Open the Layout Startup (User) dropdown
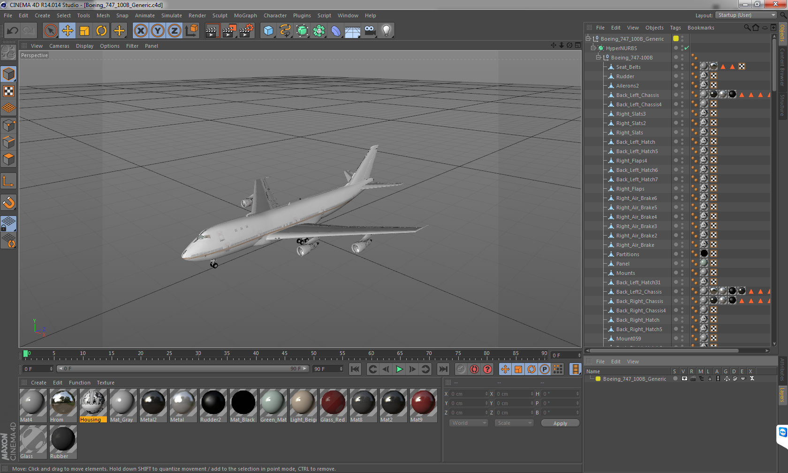This screenshot has width=788, height=473. tap(746, 15)
